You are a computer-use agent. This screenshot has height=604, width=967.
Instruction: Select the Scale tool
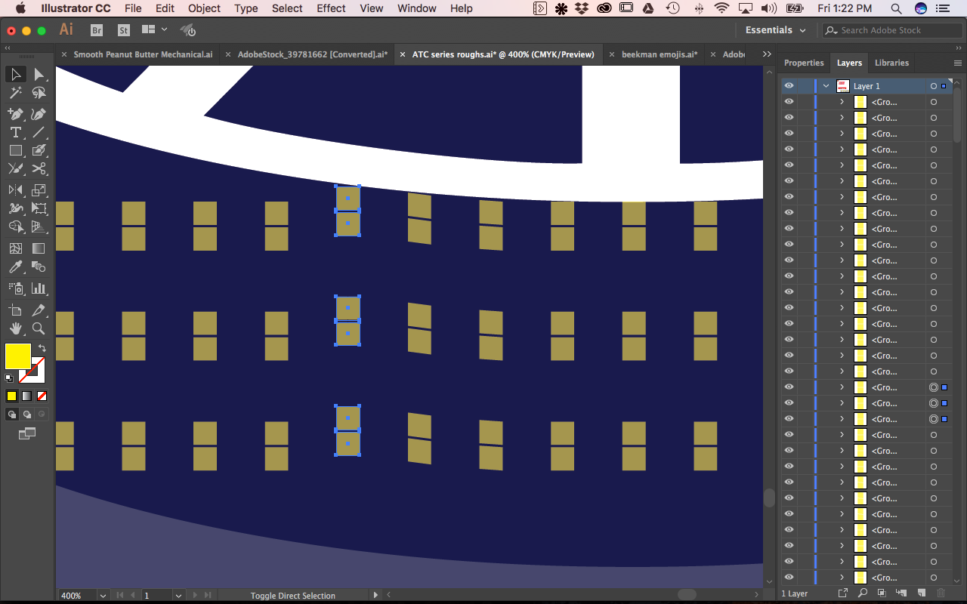coord(39,190)
